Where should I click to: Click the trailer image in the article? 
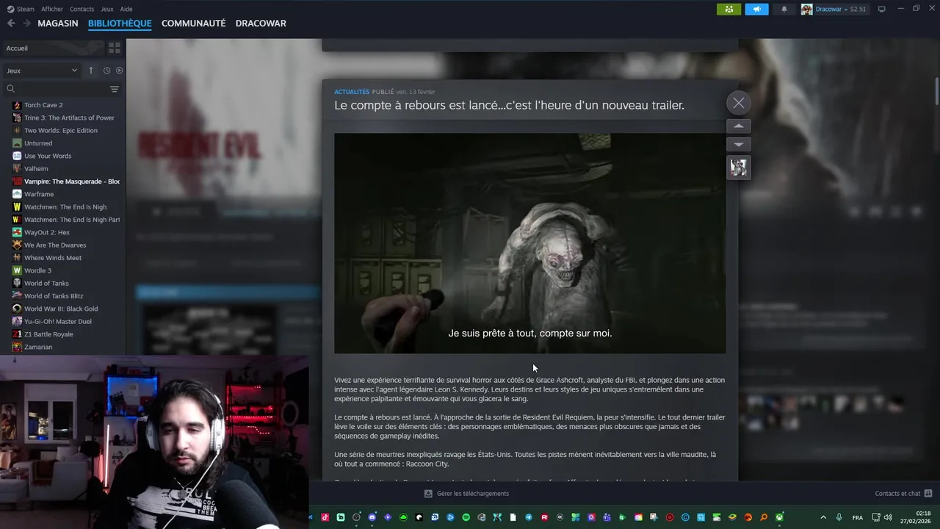tap(529, 243)
